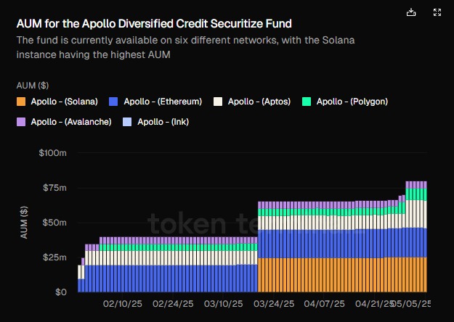Click the white Aptos legend swatch
Screen dimensions: 454x322
click(x=217, y=102)
